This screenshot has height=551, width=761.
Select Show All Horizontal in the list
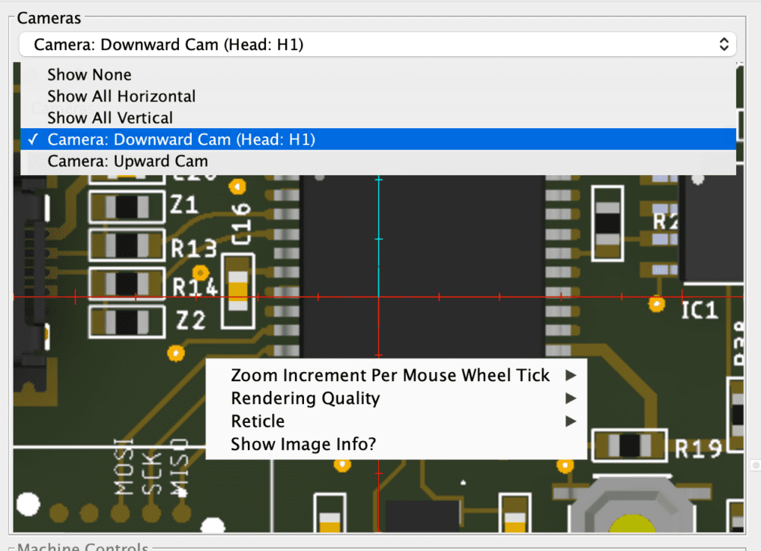378,96
